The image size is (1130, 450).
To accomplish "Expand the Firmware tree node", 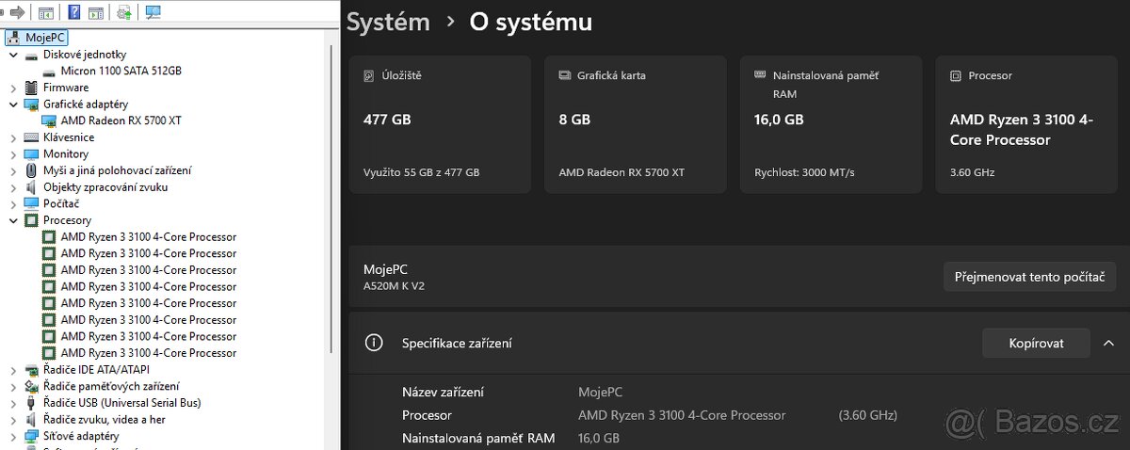I will coord(13,88).
